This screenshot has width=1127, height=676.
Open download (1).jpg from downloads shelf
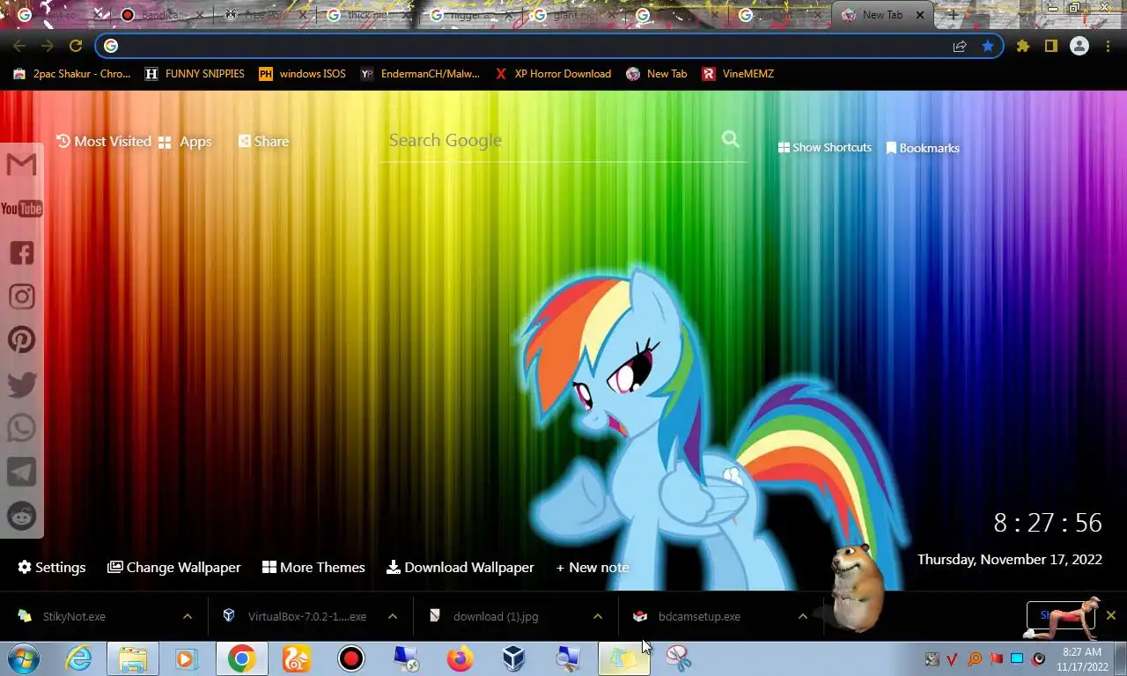click(504, 616)
